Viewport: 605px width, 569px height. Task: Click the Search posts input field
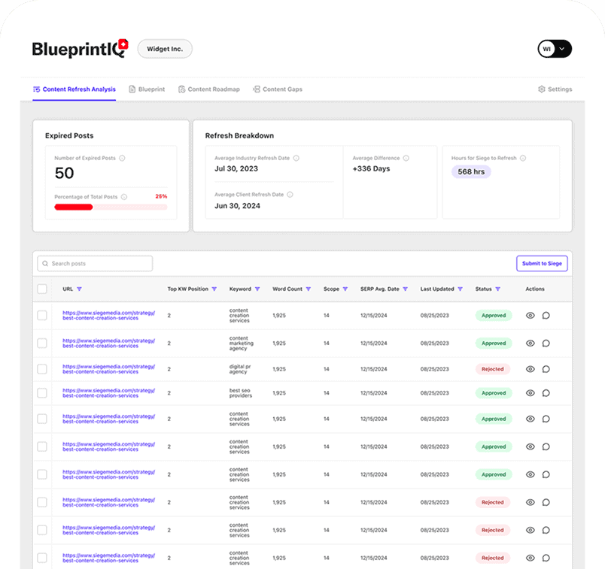(x=95, y=264)
